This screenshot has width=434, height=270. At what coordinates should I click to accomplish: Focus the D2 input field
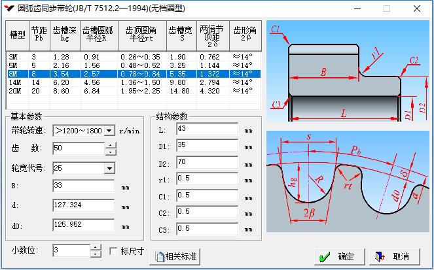tap(207, 161)
